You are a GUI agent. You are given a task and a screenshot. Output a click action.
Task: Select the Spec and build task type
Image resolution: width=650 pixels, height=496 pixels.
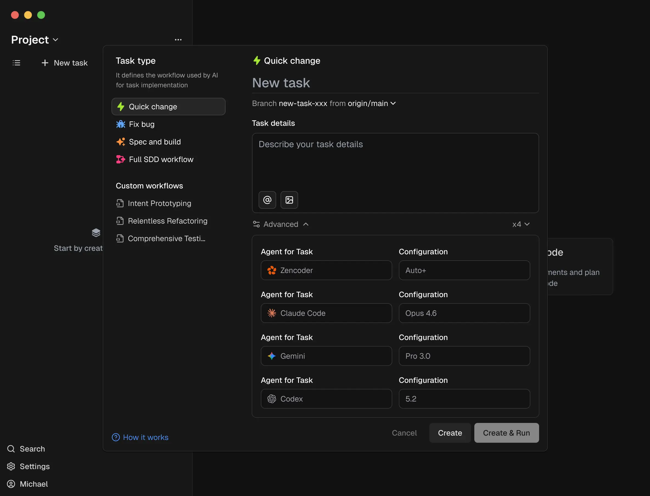pos(155,142)
